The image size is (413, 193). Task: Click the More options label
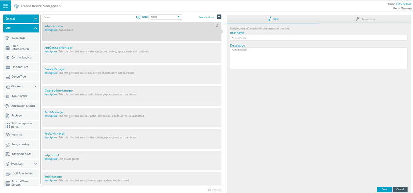(x=207, y=17)
